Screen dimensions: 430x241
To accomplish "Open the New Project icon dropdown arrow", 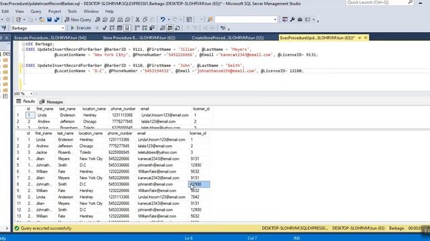I will coord(24,19).
